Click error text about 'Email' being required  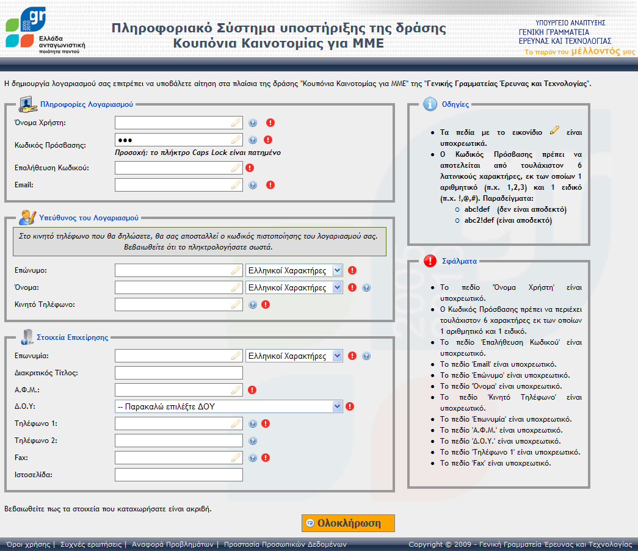pyautogui.click(x=498, y=364)
